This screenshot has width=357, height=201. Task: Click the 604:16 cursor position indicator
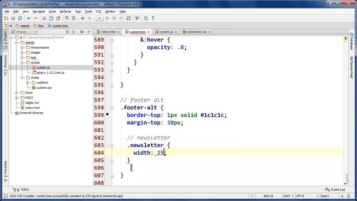coord(268,196)
